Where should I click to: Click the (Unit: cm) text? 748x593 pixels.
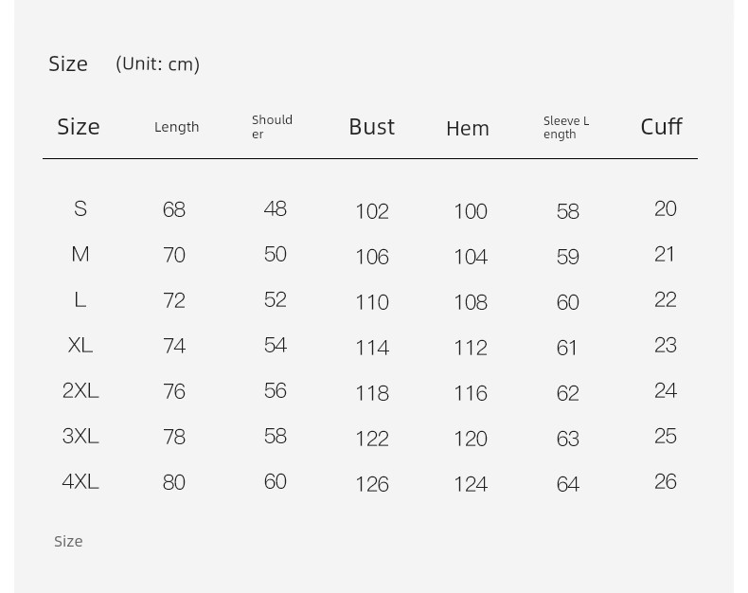click(157, 64)
